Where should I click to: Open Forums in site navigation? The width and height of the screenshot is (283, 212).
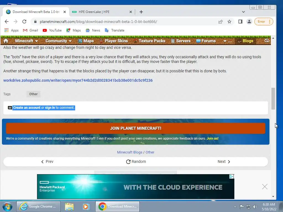coord(206,41)
